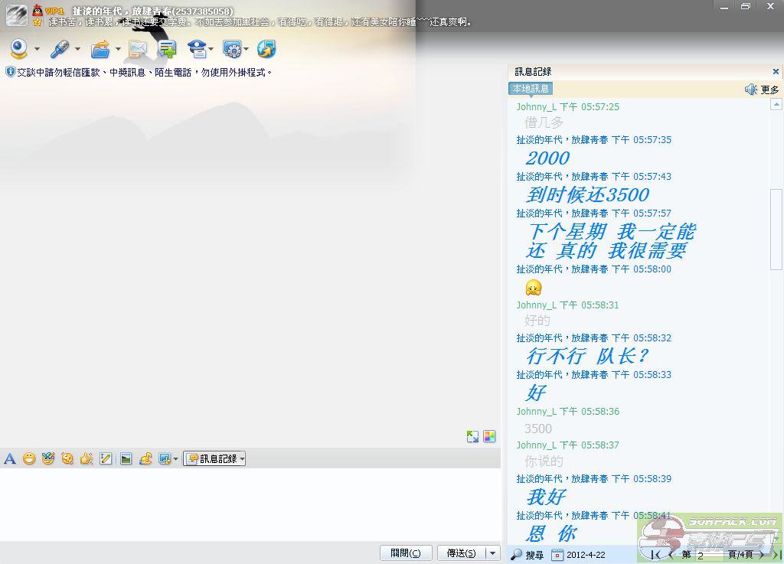This screenshot has height=564, width=784.
Task: Open the colorful skin palette icon
Action: coord(489,437)
